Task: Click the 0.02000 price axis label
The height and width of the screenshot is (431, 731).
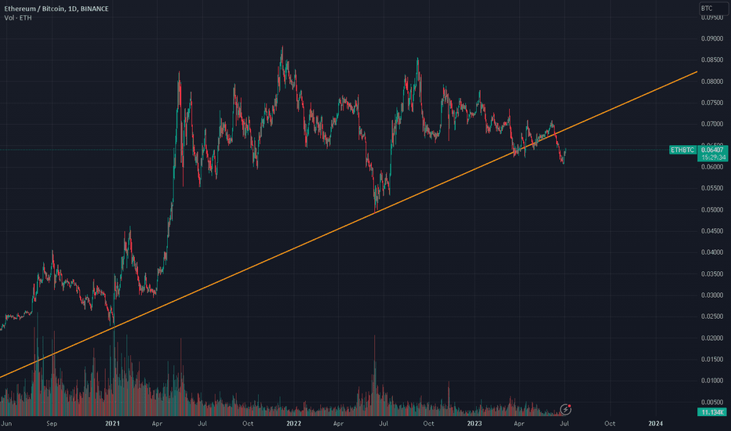Action: (712, 338)
